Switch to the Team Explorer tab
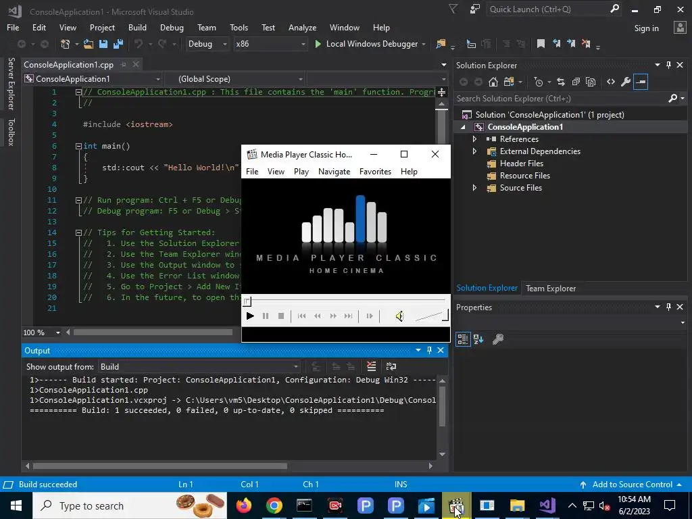Screen dimensions: 692x519 coord(551,288)
